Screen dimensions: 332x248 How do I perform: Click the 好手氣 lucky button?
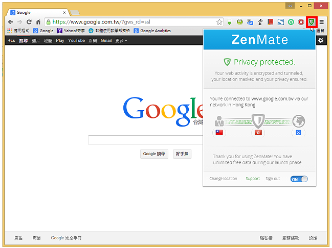(182, 154)
